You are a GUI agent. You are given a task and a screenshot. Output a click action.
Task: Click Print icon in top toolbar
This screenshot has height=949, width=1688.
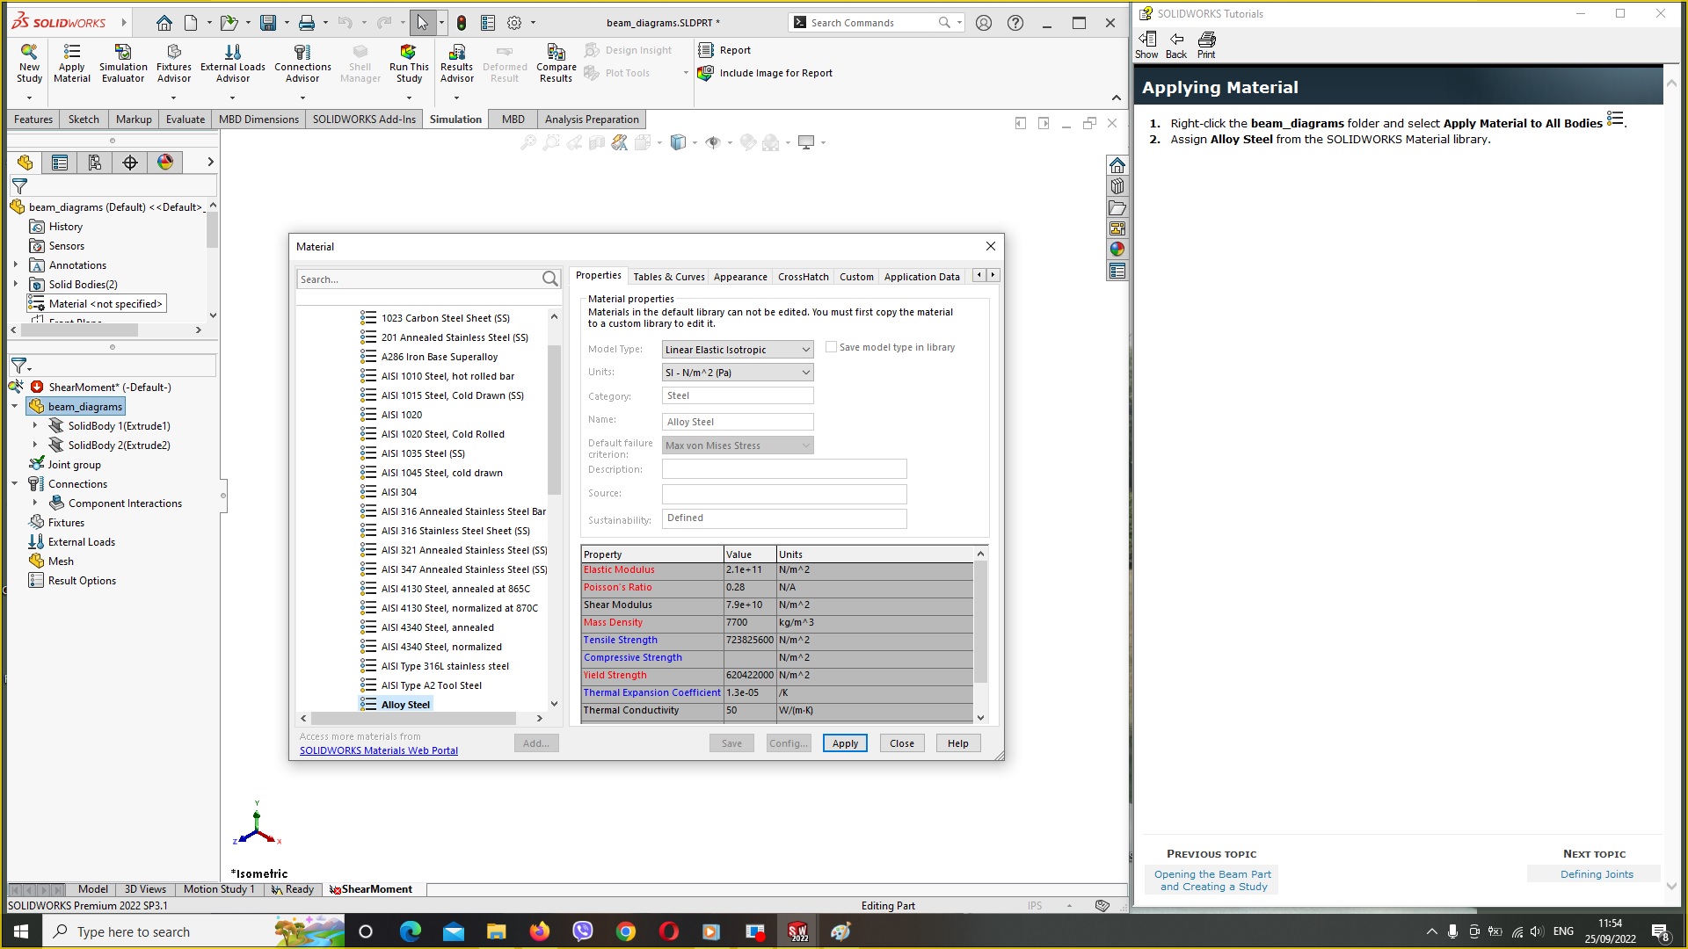coord(306,23)
